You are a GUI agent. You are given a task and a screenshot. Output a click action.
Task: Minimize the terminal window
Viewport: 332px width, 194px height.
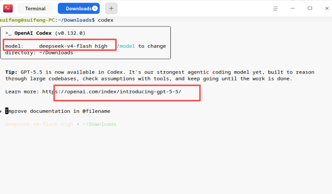[292, 8]
